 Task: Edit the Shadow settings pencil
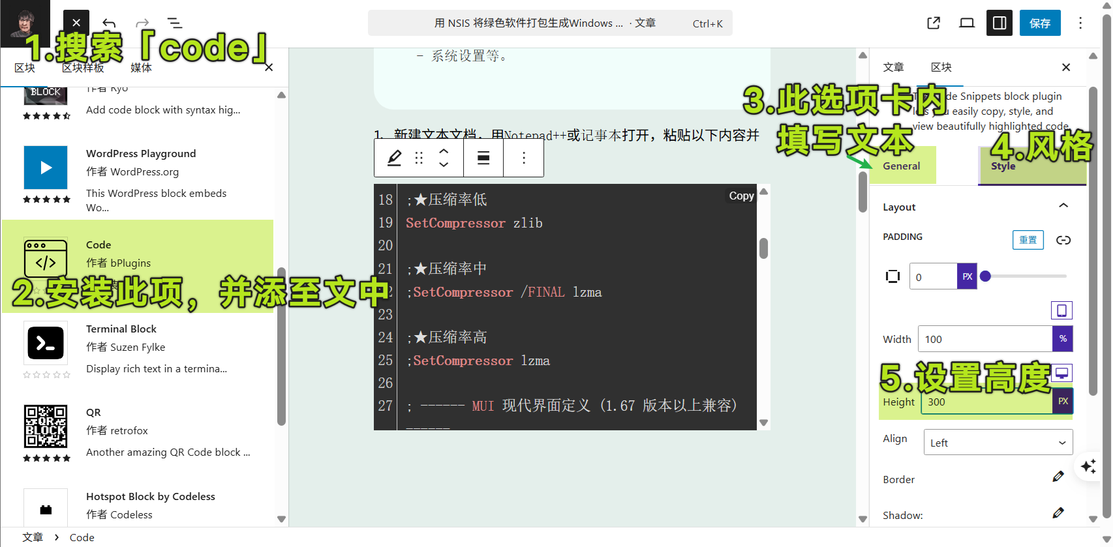(1058, 513)
